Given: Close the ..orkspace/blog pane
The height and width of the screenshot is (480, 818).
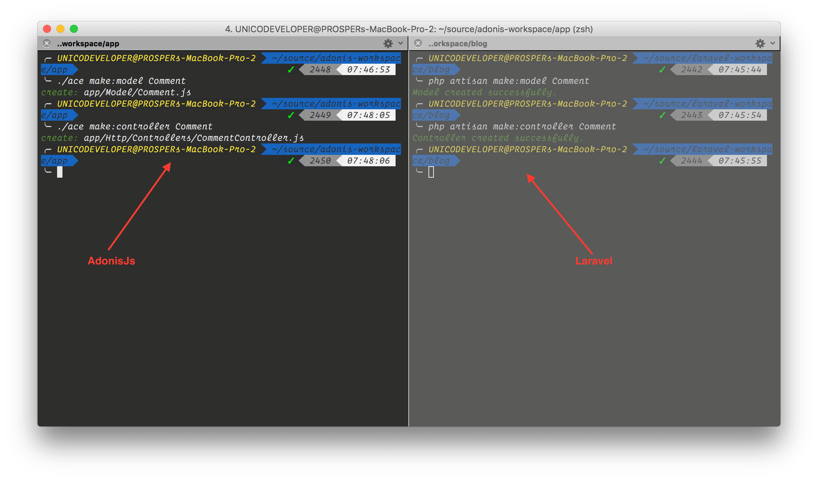Looking at the screenshot, I should 418,44.
